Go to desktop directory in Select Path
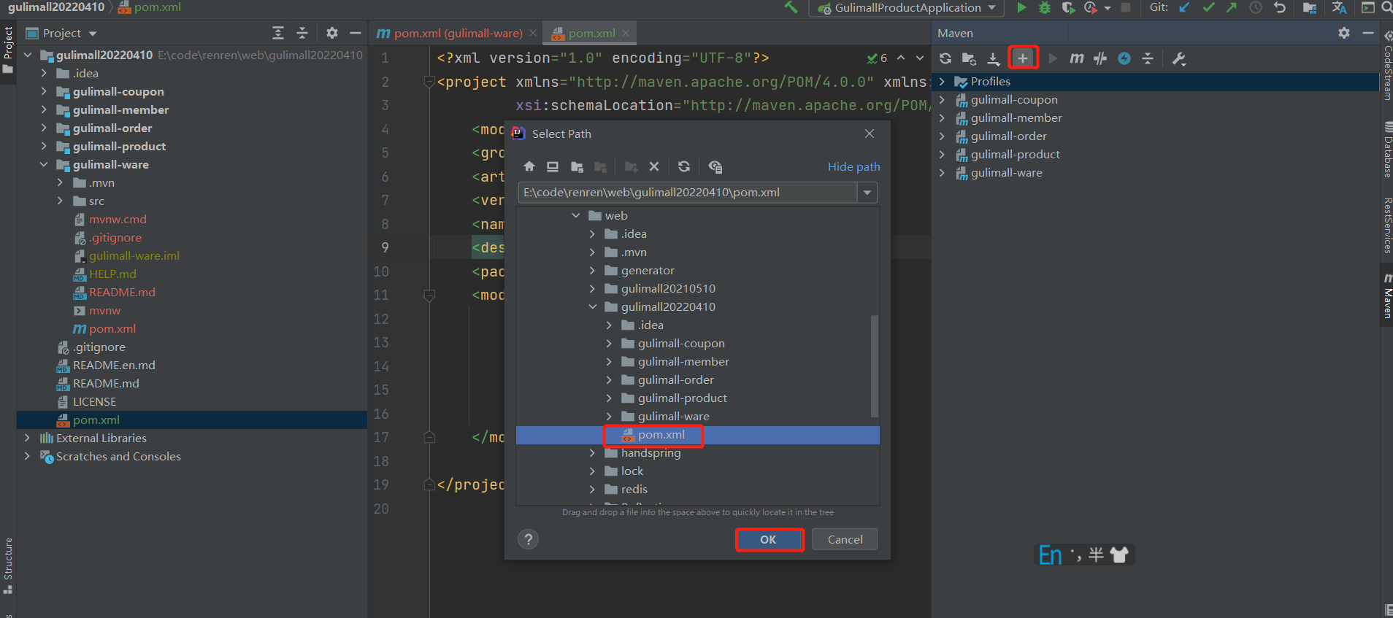 553,166
